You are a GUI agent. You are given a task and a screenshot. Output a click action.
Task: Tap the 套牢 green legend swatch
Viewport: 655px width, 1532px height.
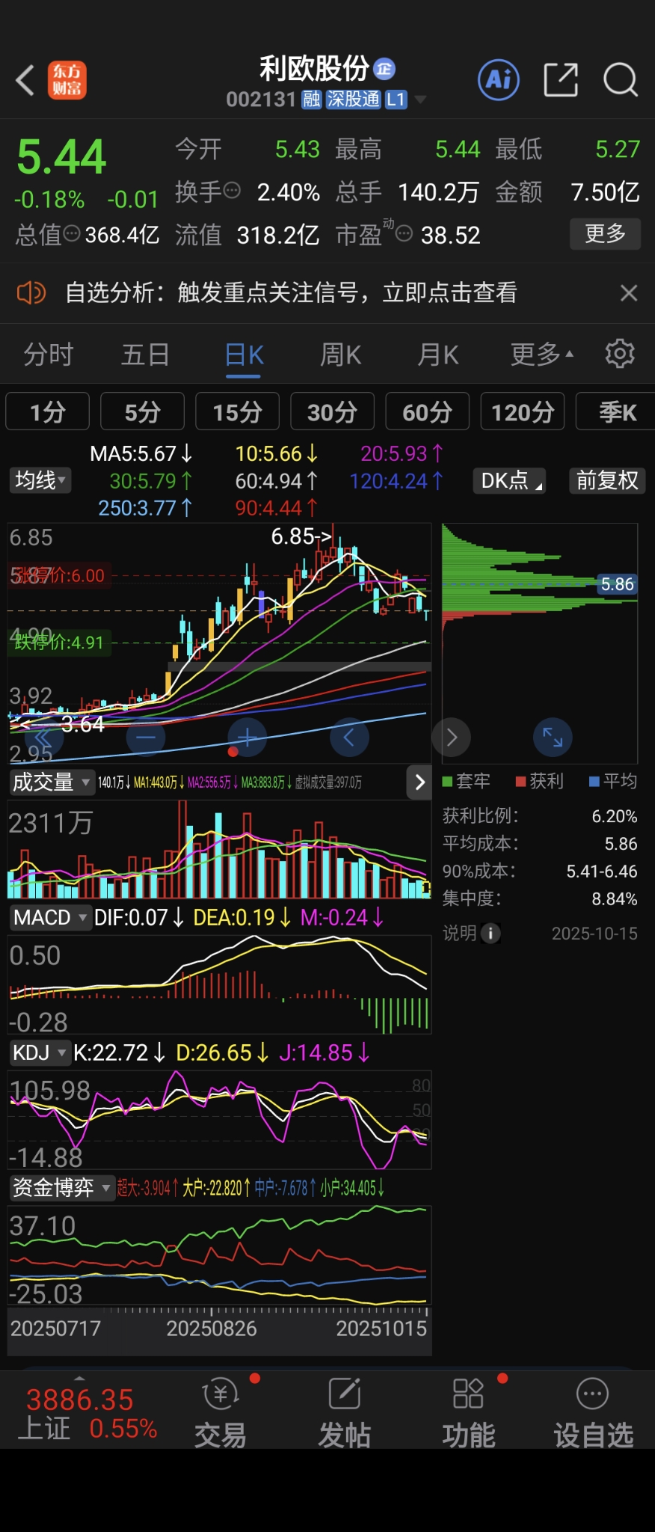coord(447,782)
